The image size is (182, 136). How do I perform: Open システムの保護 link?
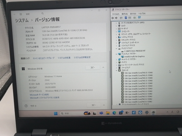click(64, 58)
